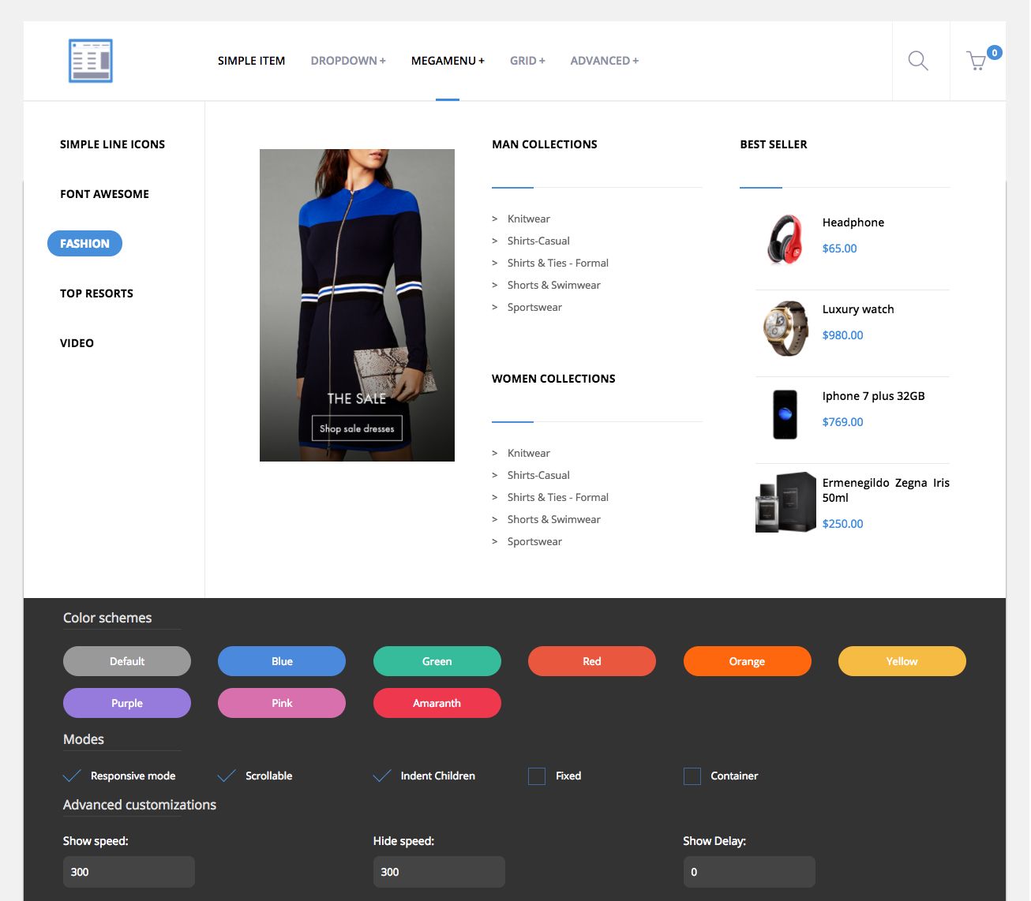
Task: Apply the Yellow color scheme
Action: click(x=902, y=661)
